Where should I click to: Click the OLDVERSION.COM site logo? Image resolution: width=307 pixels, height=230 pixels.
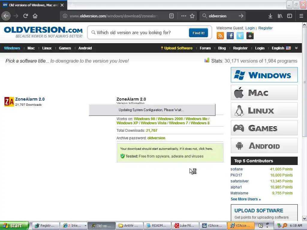(43, 32)
